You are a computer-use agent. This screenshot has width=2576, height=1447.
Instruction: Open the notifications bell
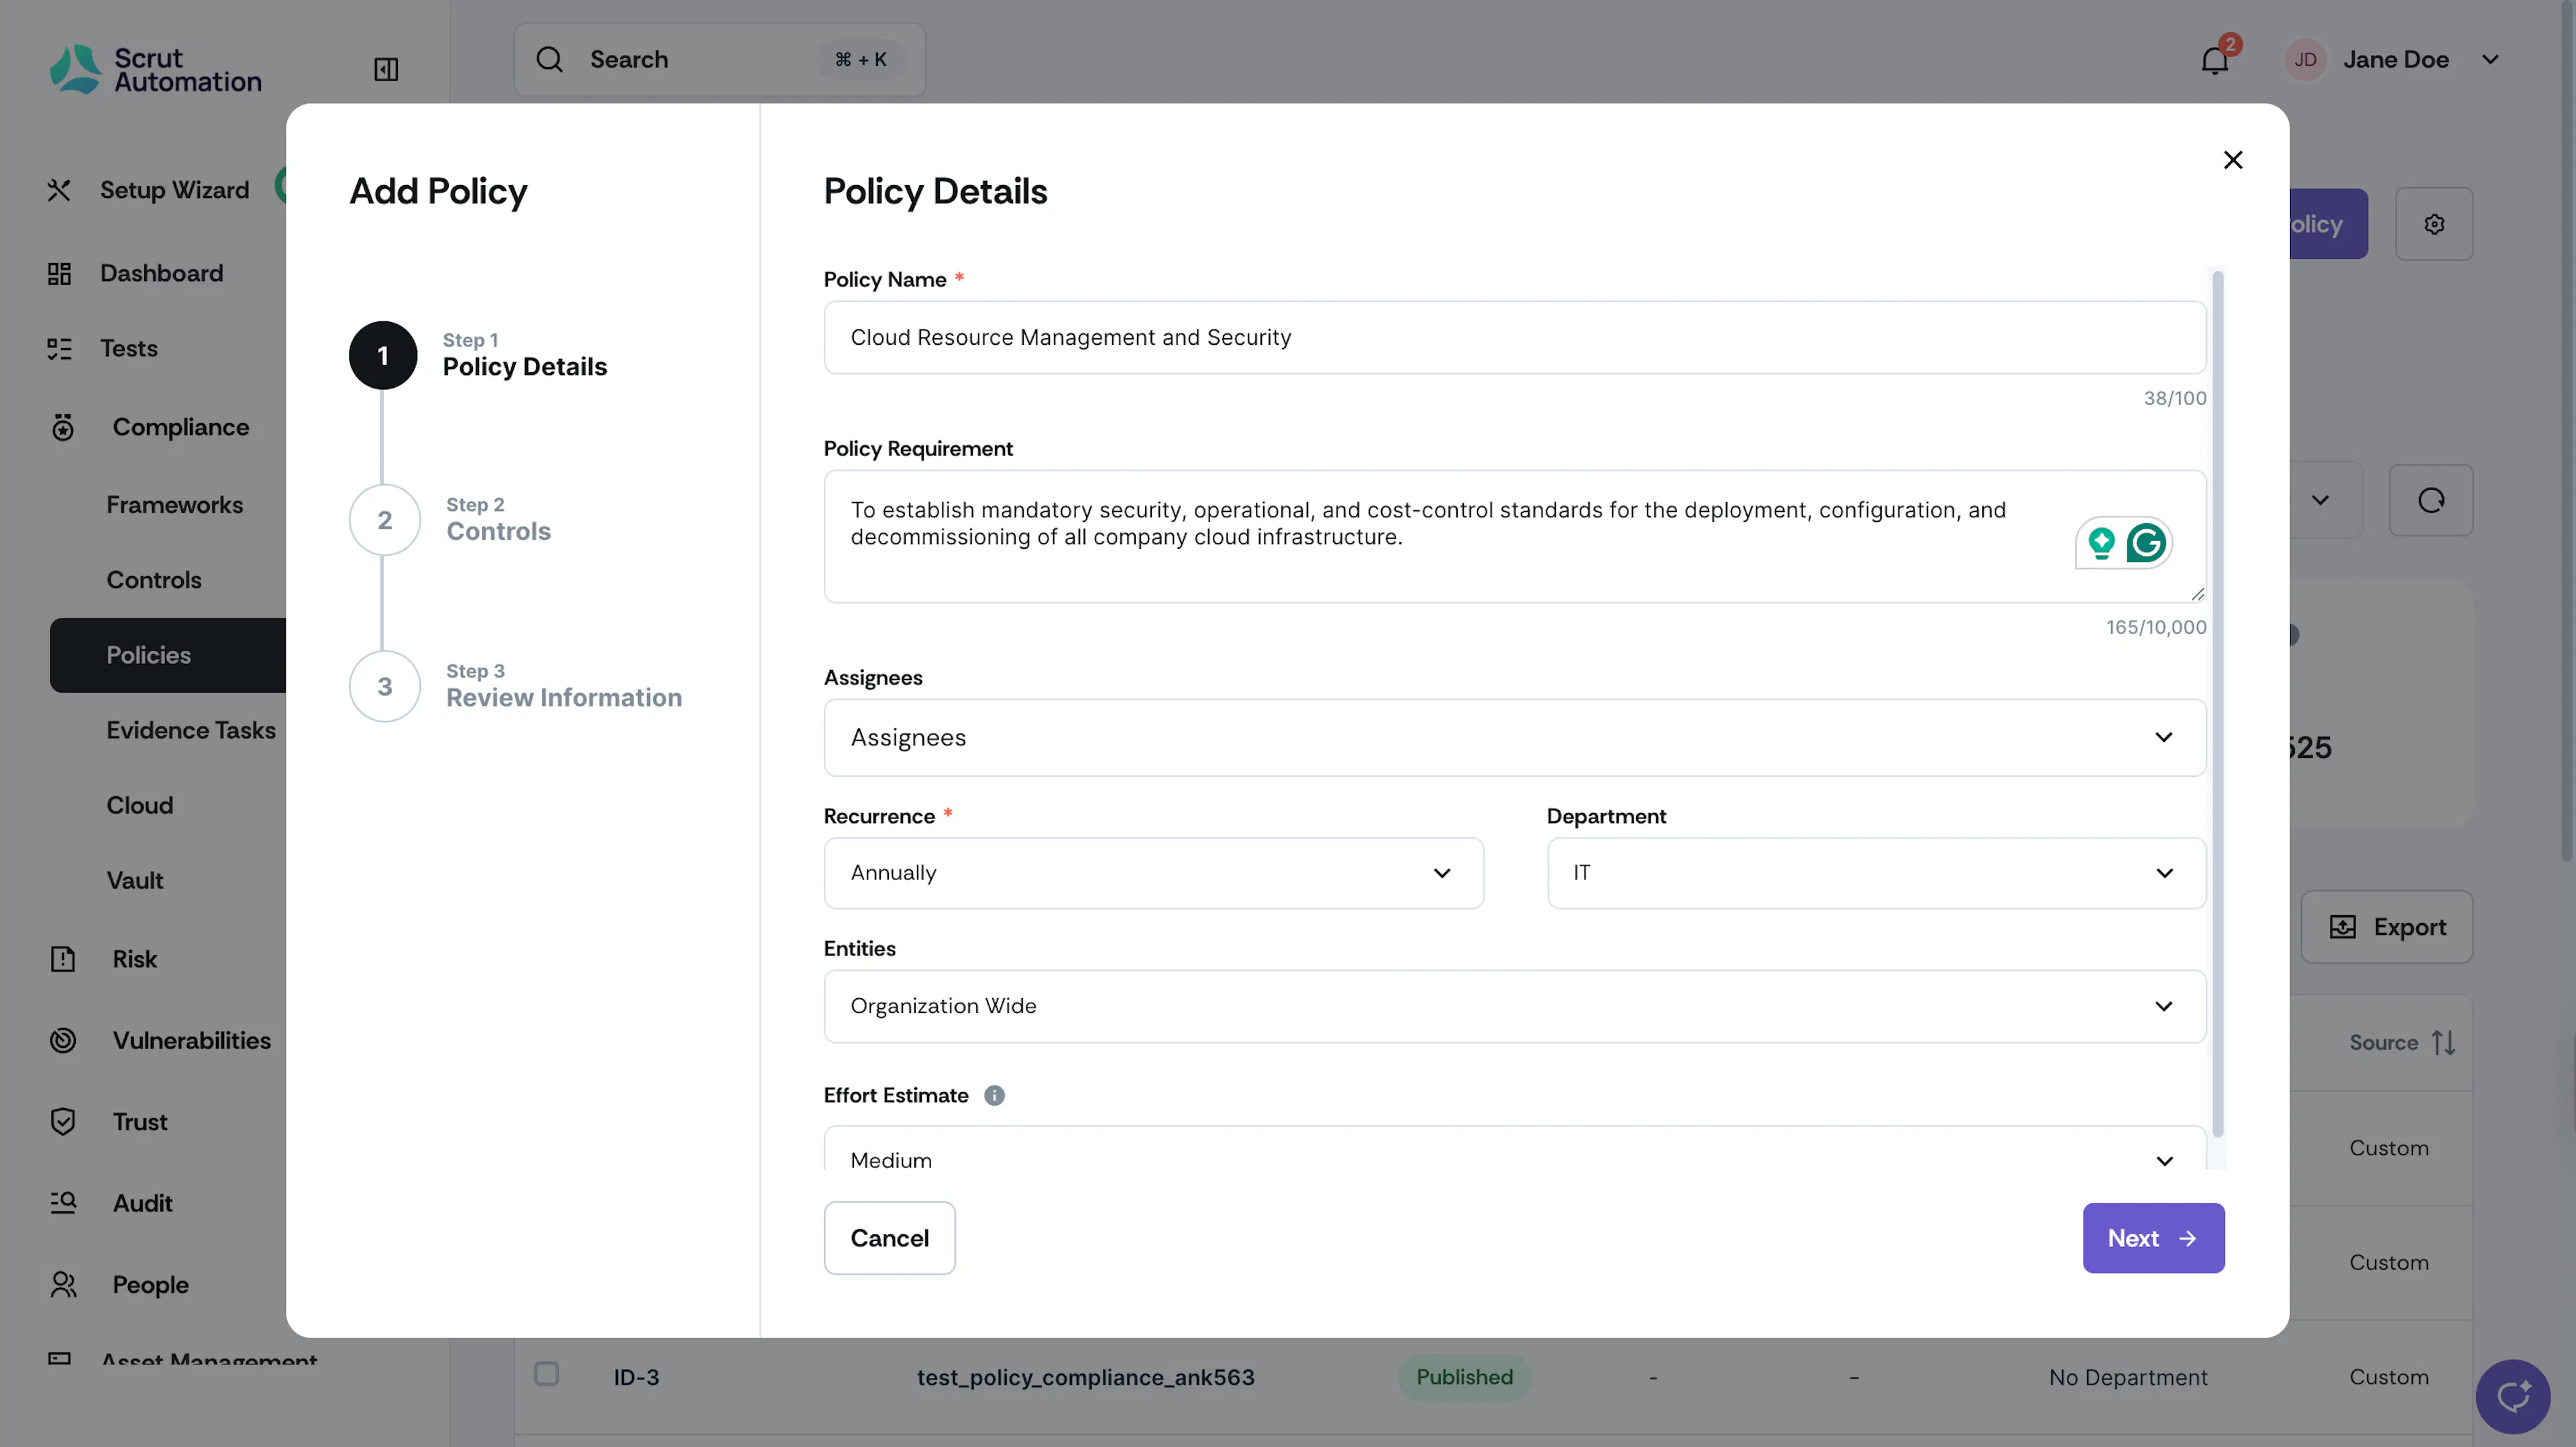tap(2215, 60)
